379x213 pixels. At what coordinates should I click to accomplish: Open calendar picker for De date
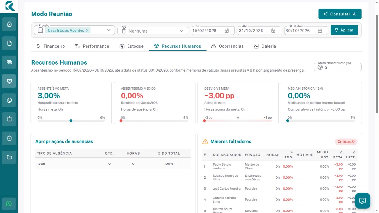[226, 31]
